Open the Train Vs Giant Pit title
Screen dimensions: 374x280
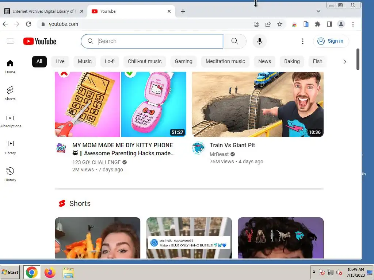coord(232,145)
